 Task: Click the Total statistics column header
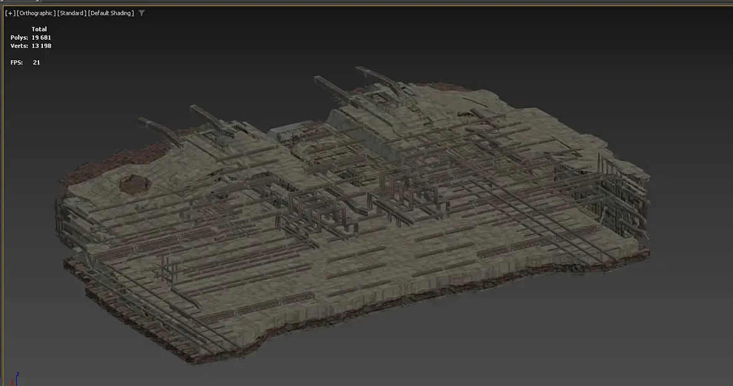pyautogui.click(x=39, y=29)
